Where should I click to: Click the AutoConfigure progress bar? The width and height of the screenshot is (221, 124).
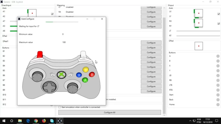click(62, 22)
